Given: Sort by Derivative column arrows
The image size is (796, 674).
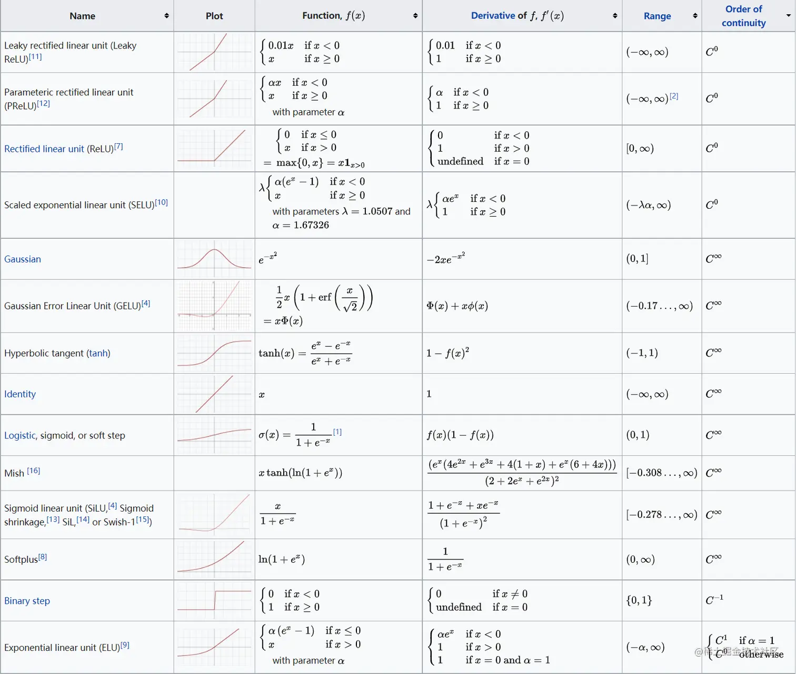Looking at the screenshot, I should (615, 16).
